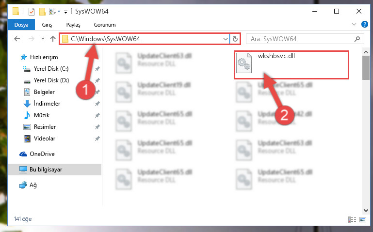Click the Properties icon in quick access toolbar
The width and height of the screenshot is (373, 232).
[32, 12]
